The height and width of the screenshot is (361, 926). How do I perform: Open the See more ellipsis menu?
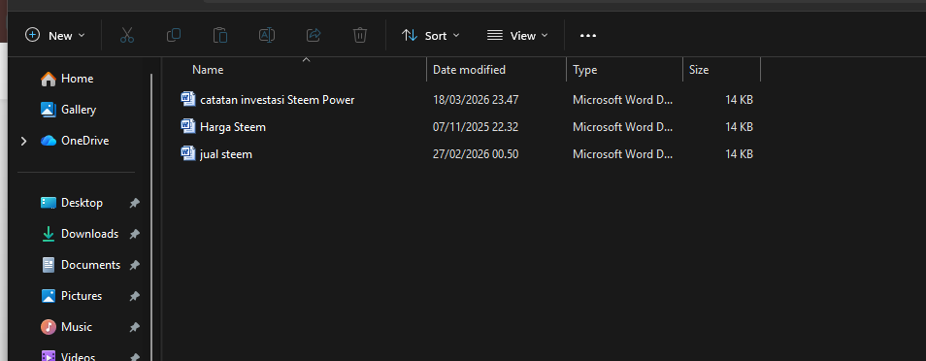click(x=587, y=36)
